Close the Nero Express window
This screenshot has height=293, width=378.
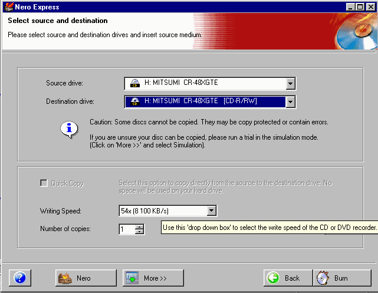pos(371,6)
